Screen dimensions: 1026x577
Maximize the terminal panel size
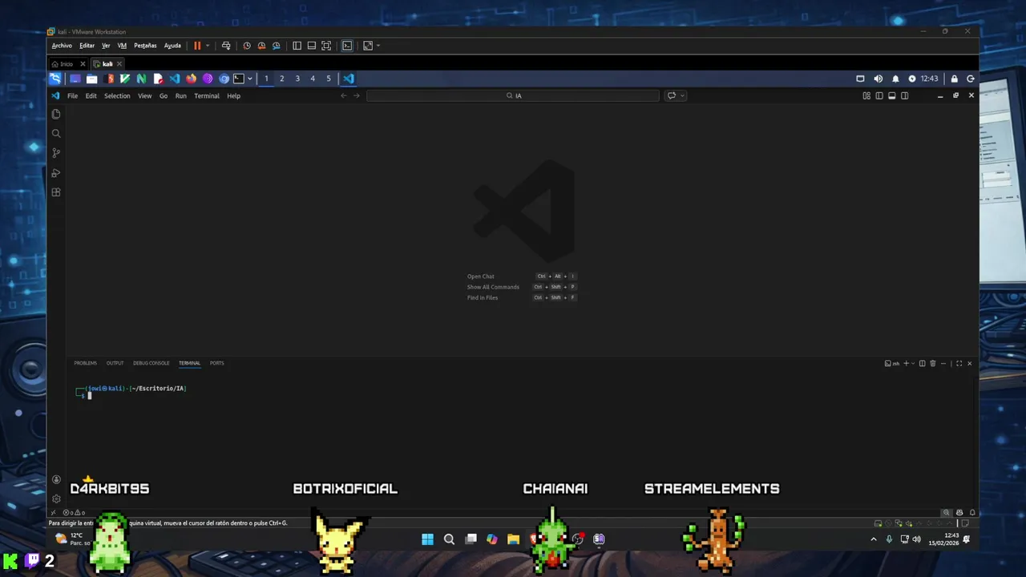point(959,363)
